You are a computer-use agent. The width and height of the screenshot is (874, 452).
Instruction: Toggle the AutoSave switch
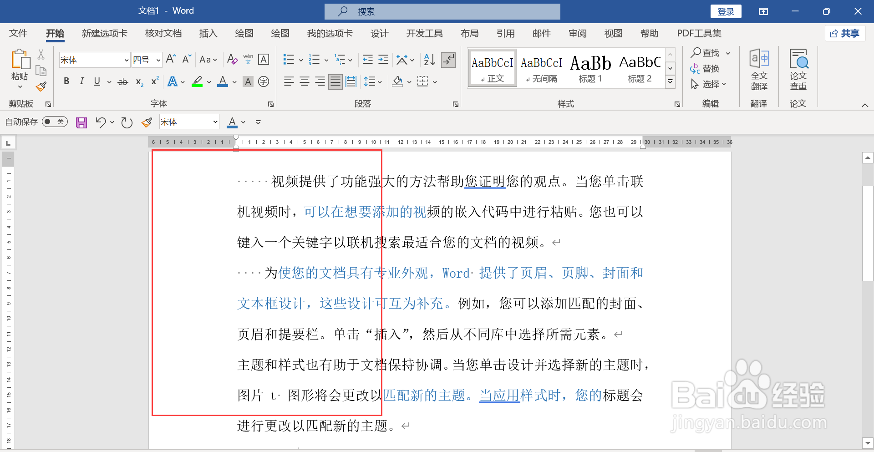click(55, 122)
